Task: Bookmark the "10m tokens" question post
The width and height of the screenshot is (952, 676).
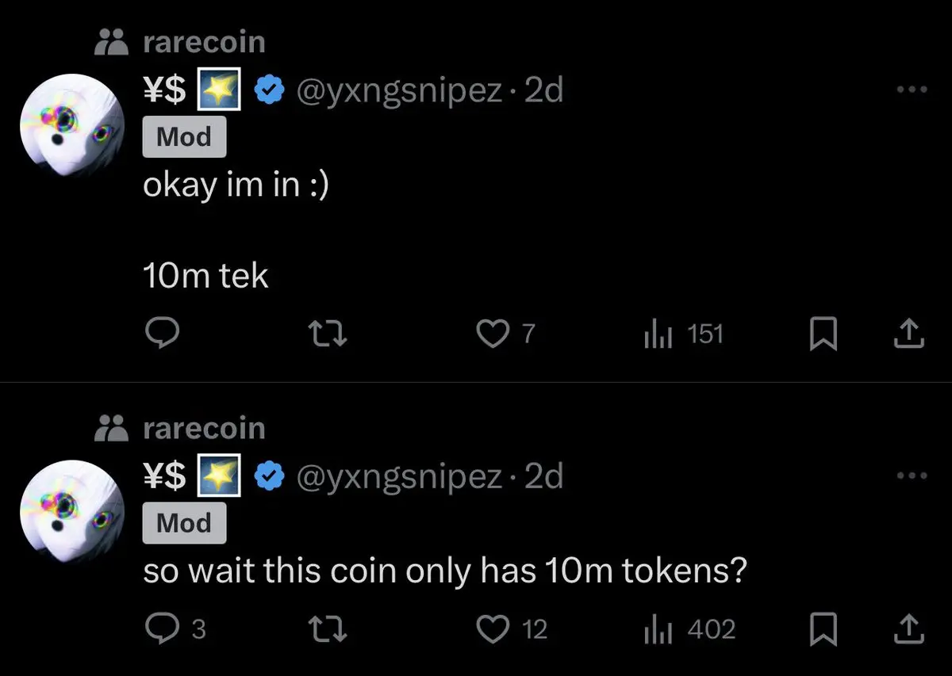Action: coord(823,629)
